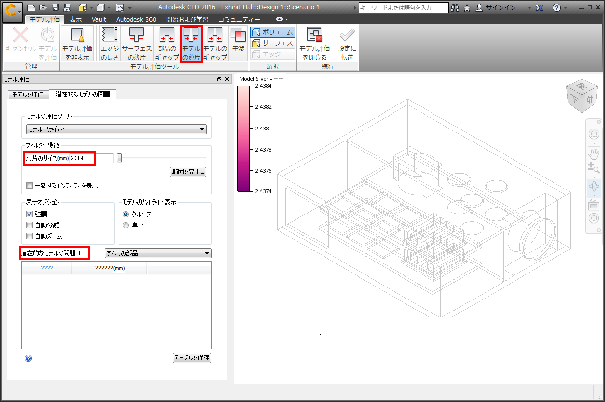Viewport: 605px width, 402px height.
Task: Switch to 潜在的なモデルの問題 panel tab
Action: click(x=83, y=94)
